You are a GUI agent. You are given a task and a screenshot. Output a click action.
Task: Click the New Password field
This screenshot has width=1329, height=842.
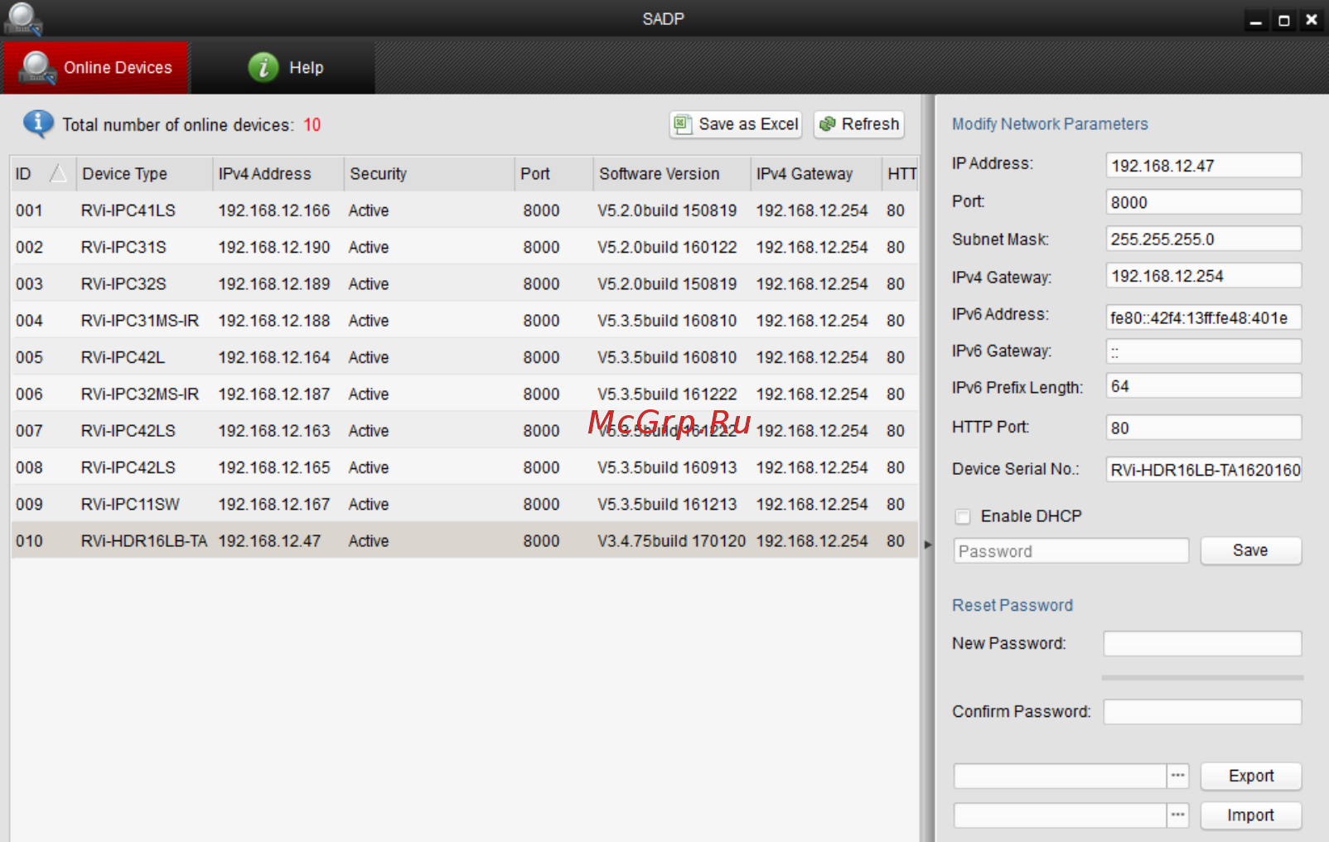(x=1202, y=643)
